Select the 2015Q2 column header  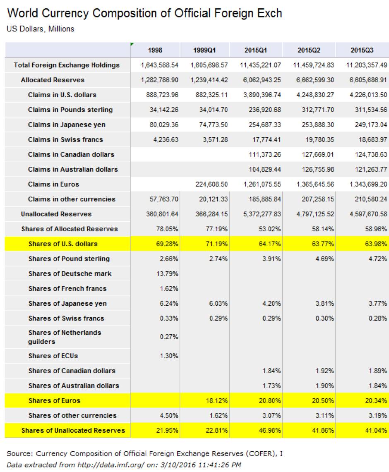point(309,50)
